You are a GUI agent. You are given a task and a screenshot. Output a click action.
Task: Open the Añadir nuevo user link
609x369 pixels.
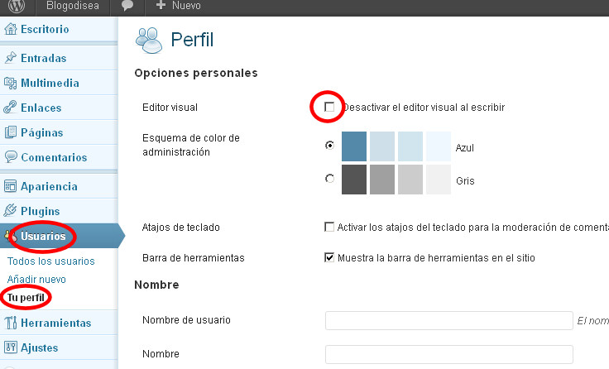pos(36,280)
